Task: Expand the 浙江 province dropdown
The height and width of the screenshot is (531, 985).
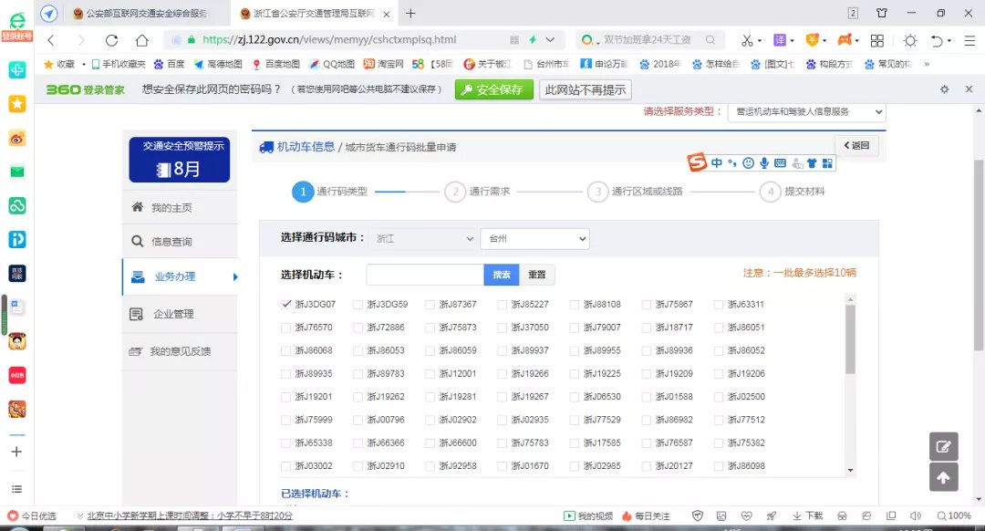Action: click(x=422, y=239)
